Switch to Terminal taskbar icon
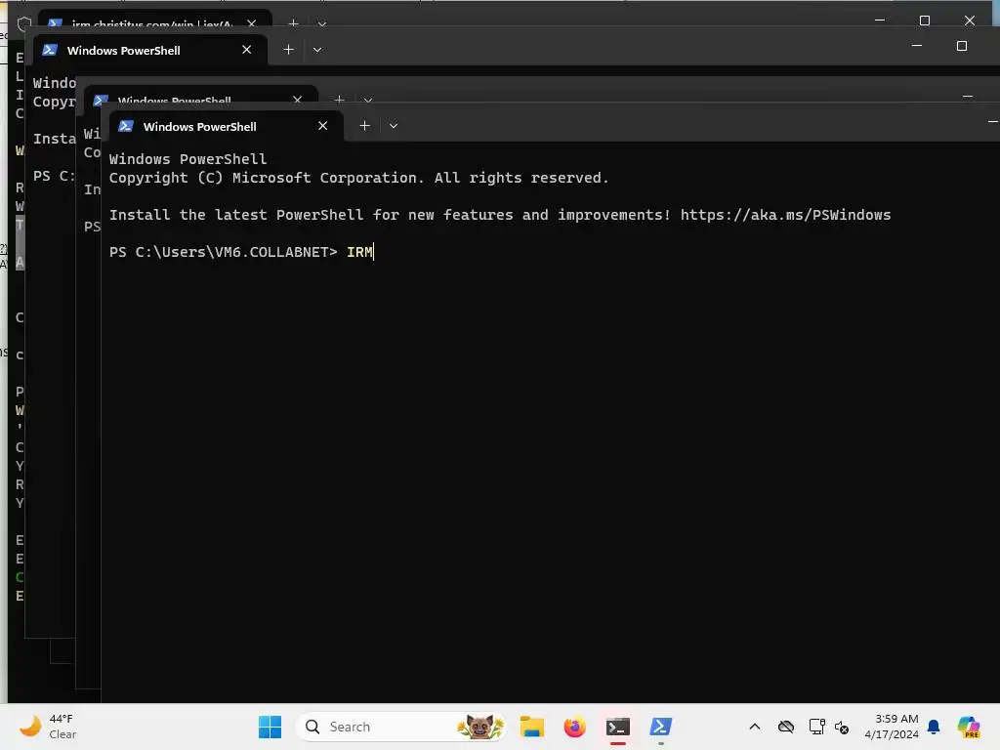Image resolution: width=1000 pixels, height=750 pixels. click(617, 727)
